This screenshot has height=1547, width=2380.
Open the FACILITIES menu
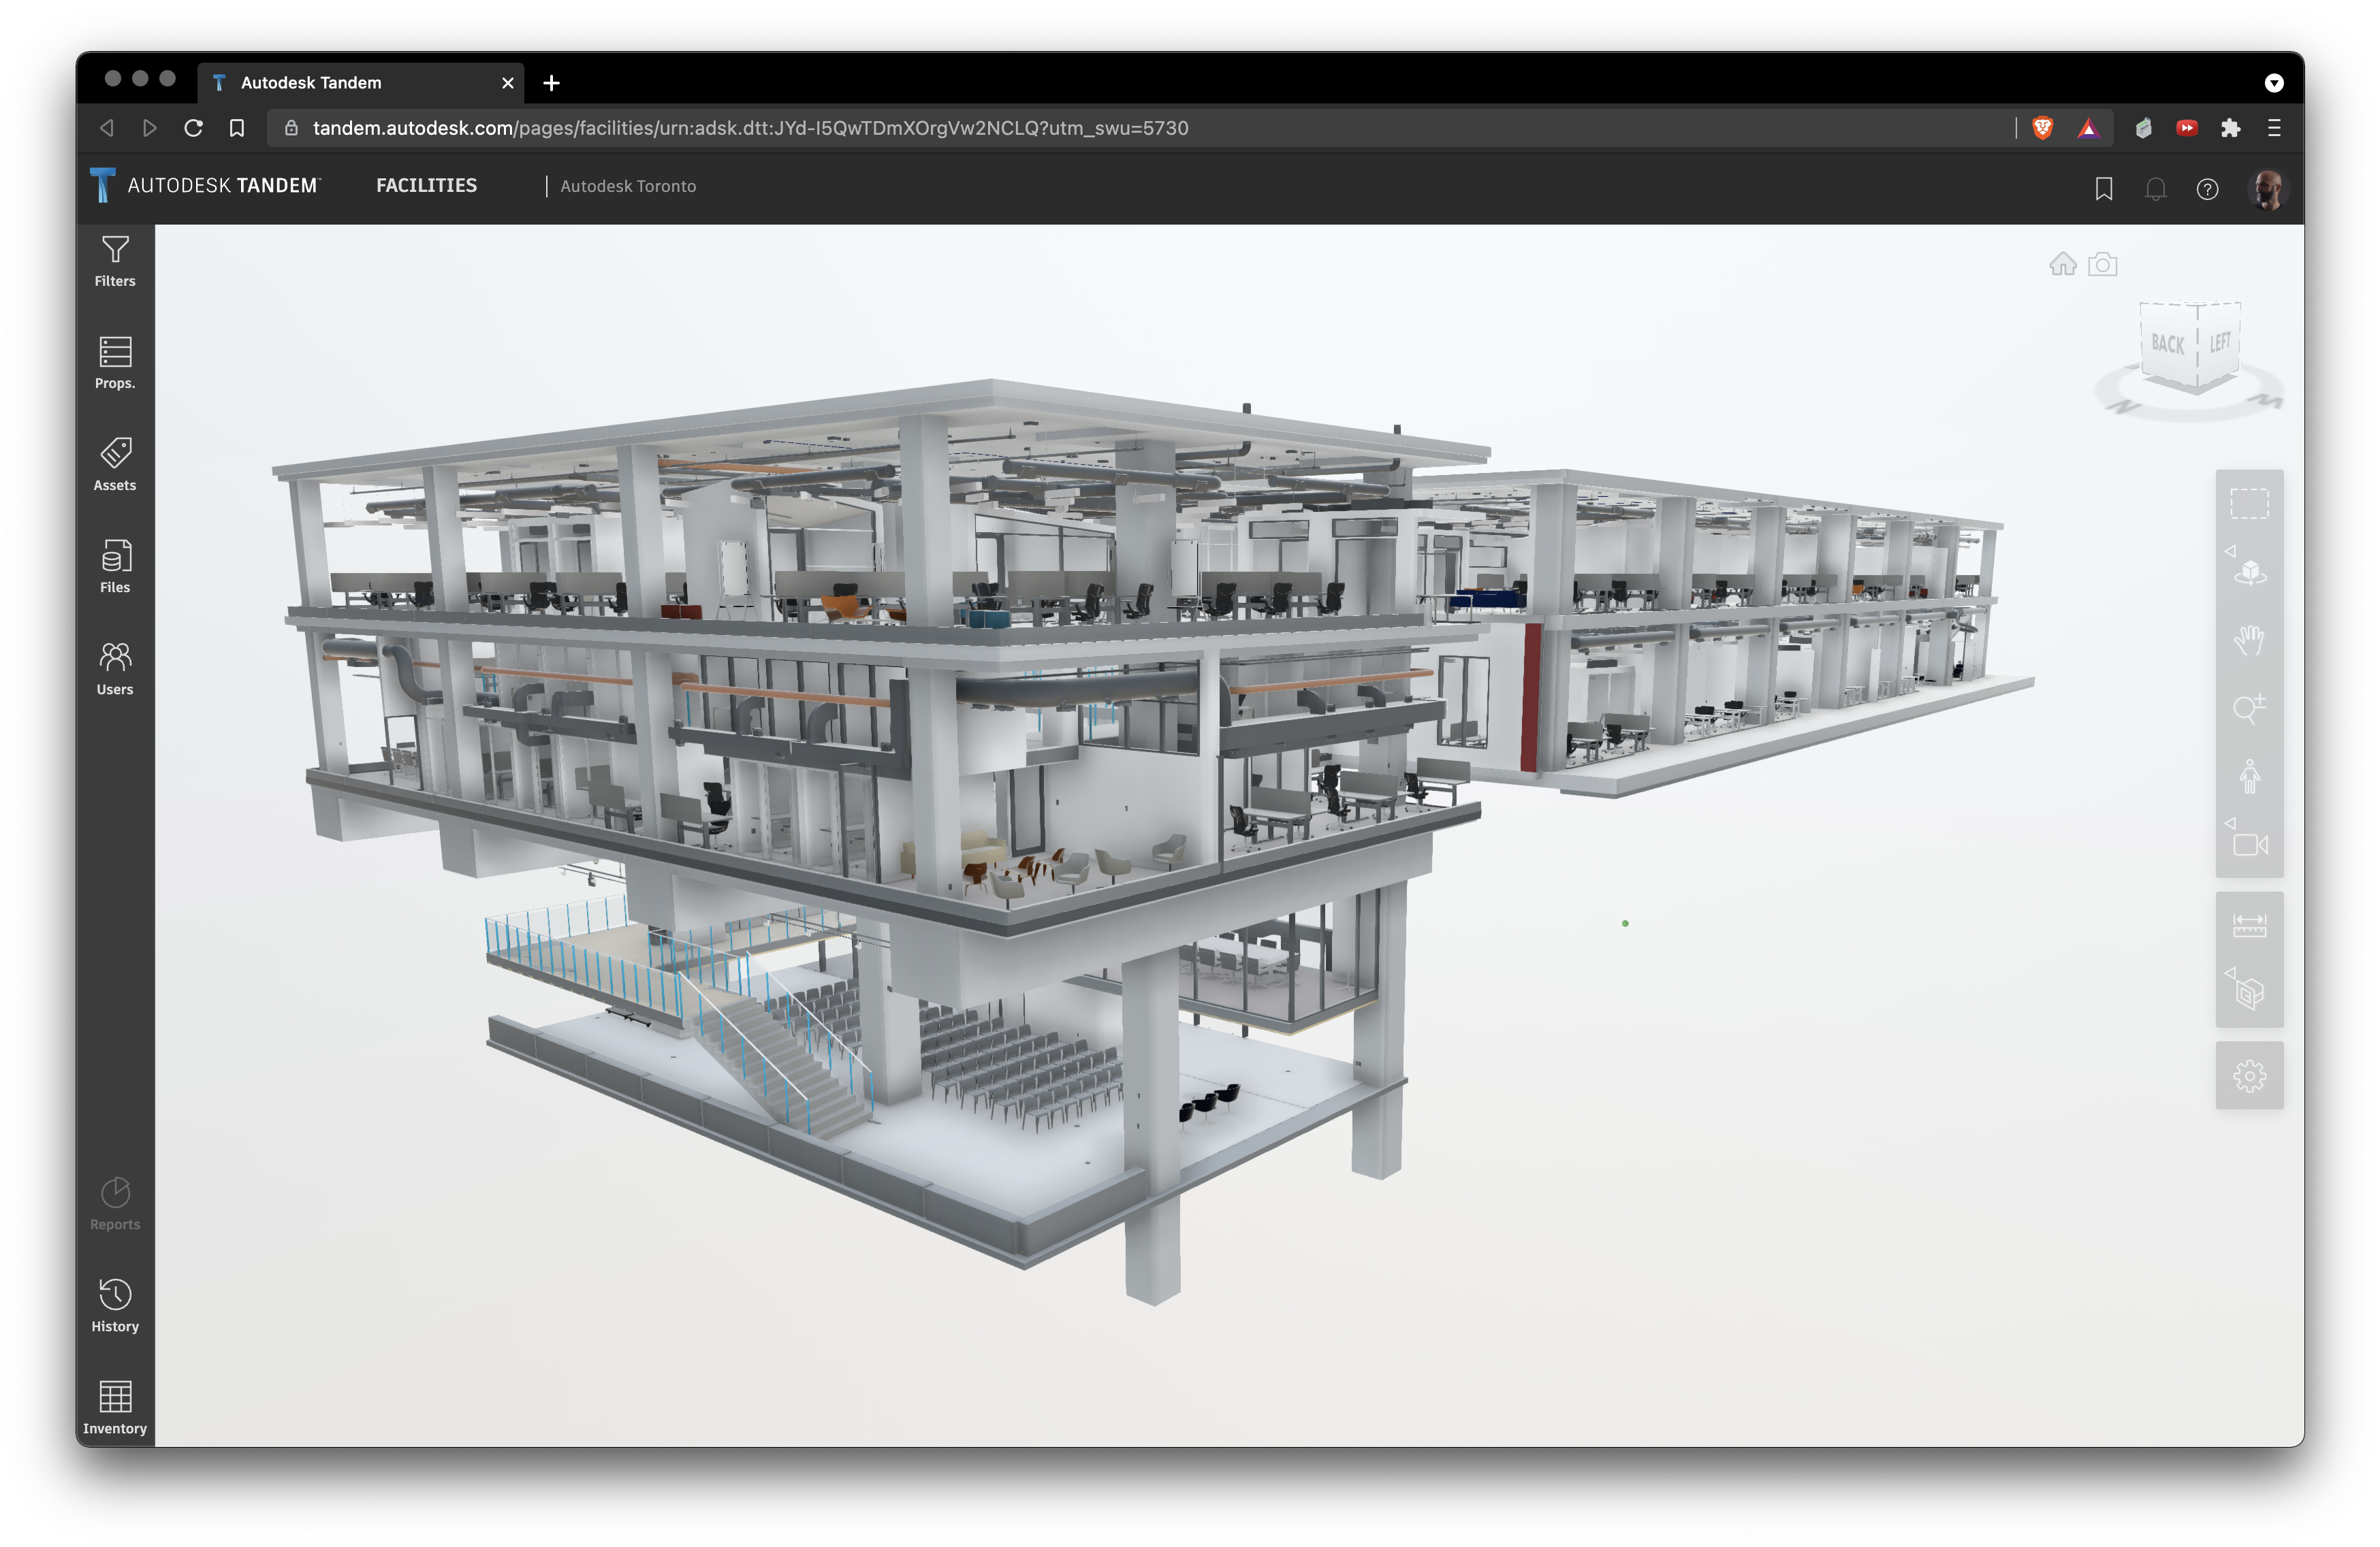pos(426,186)
